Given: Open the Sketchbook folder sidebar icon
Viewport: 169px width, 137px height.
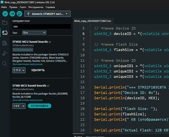Looking at the screenshot, I should point(4,22).
